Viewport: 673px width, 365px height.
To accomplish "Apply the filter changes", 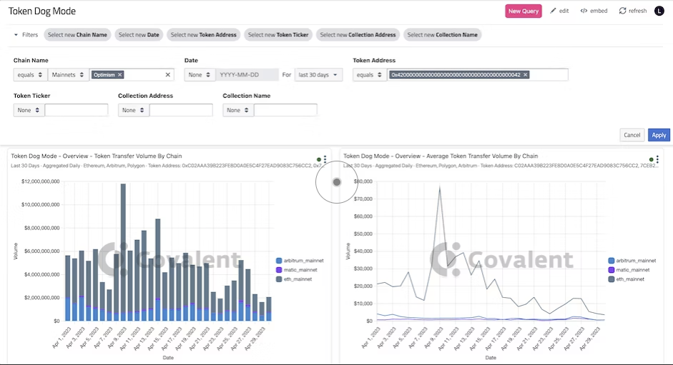I will tap(659, 135).
